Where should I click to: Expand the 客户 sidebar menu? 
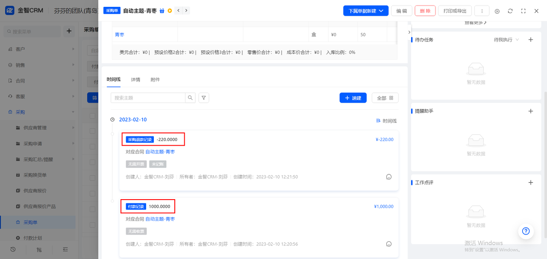39,49
